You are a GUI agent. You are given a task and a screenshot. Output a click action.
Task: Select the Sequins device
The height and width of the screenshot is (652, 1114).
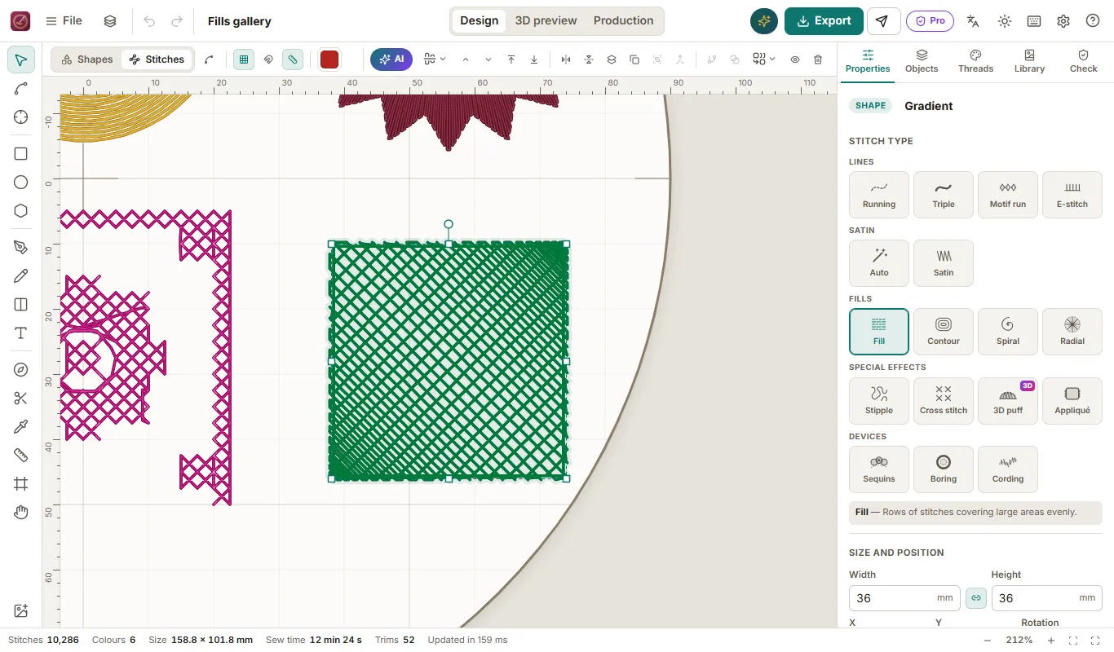point(879,469)
